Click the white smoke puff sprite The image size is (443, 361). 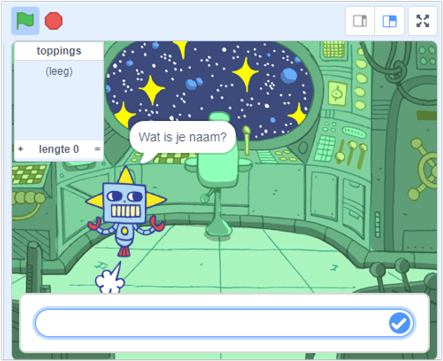point(110,278)
